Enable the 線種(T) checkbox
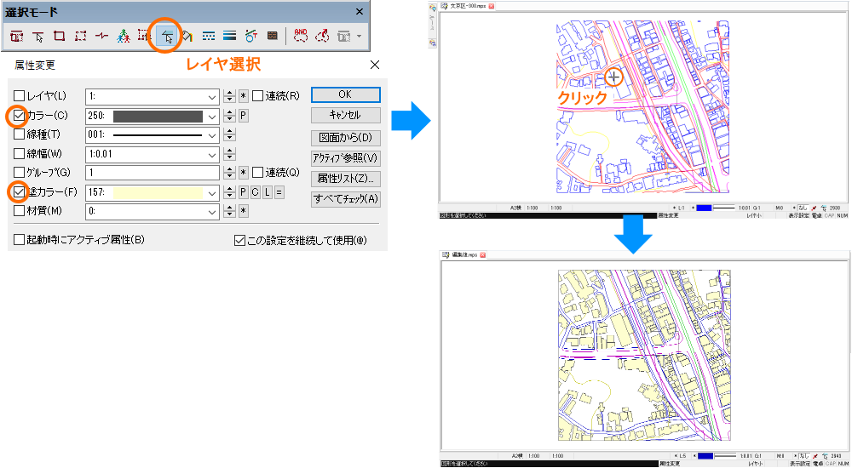The image size is (852, 468). click(x=19, y=134)
